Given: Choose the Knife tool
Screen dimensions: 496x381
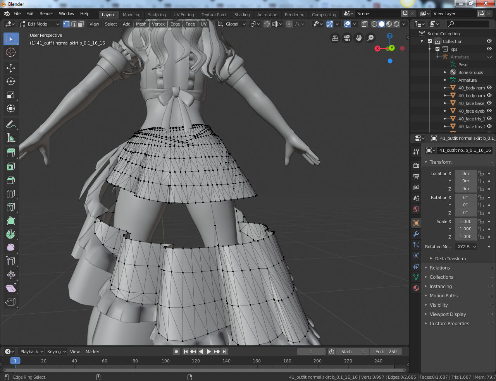Looking at the screenshot, I should point(11,208).
